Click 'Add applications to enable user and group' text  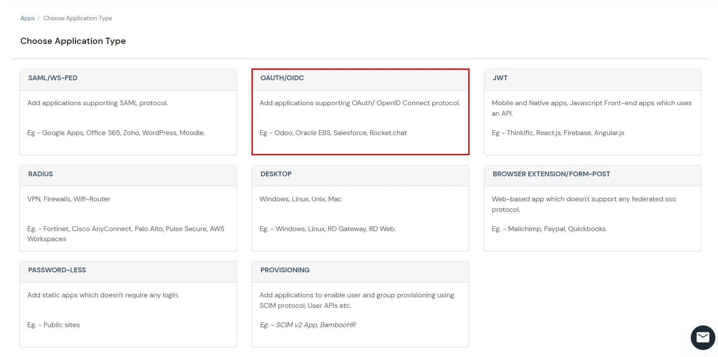tap(357, 300)
